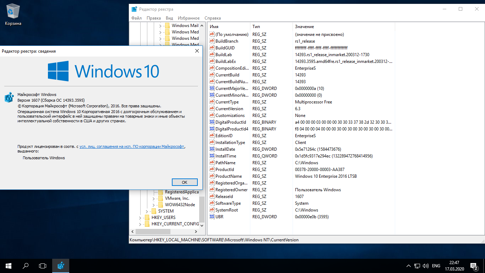This screenshot has height=273, width=485.
Task: Select the ProductId value row
Action: click(x=301, y=170)
